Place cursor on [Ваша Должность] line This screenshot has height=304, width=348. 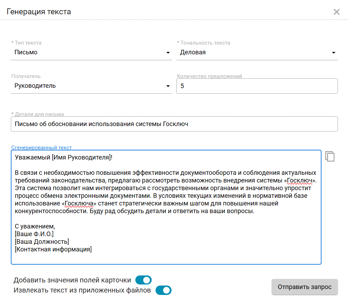point(42,242)
